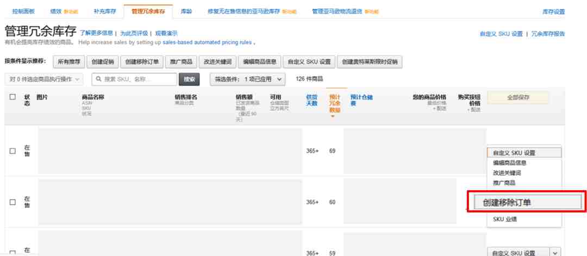The image size is (587, 256).
Task: Click 创建移除订单 filter button next to 创建促销
Action: click(x=142, y=62)
